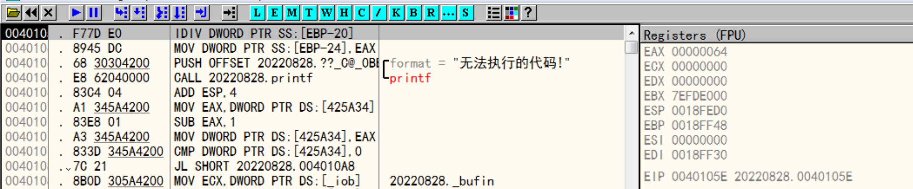Click the Trace Over toolbar icon
Image resolution: width=913 pixels, height=189 pixels.
(179, 13)
